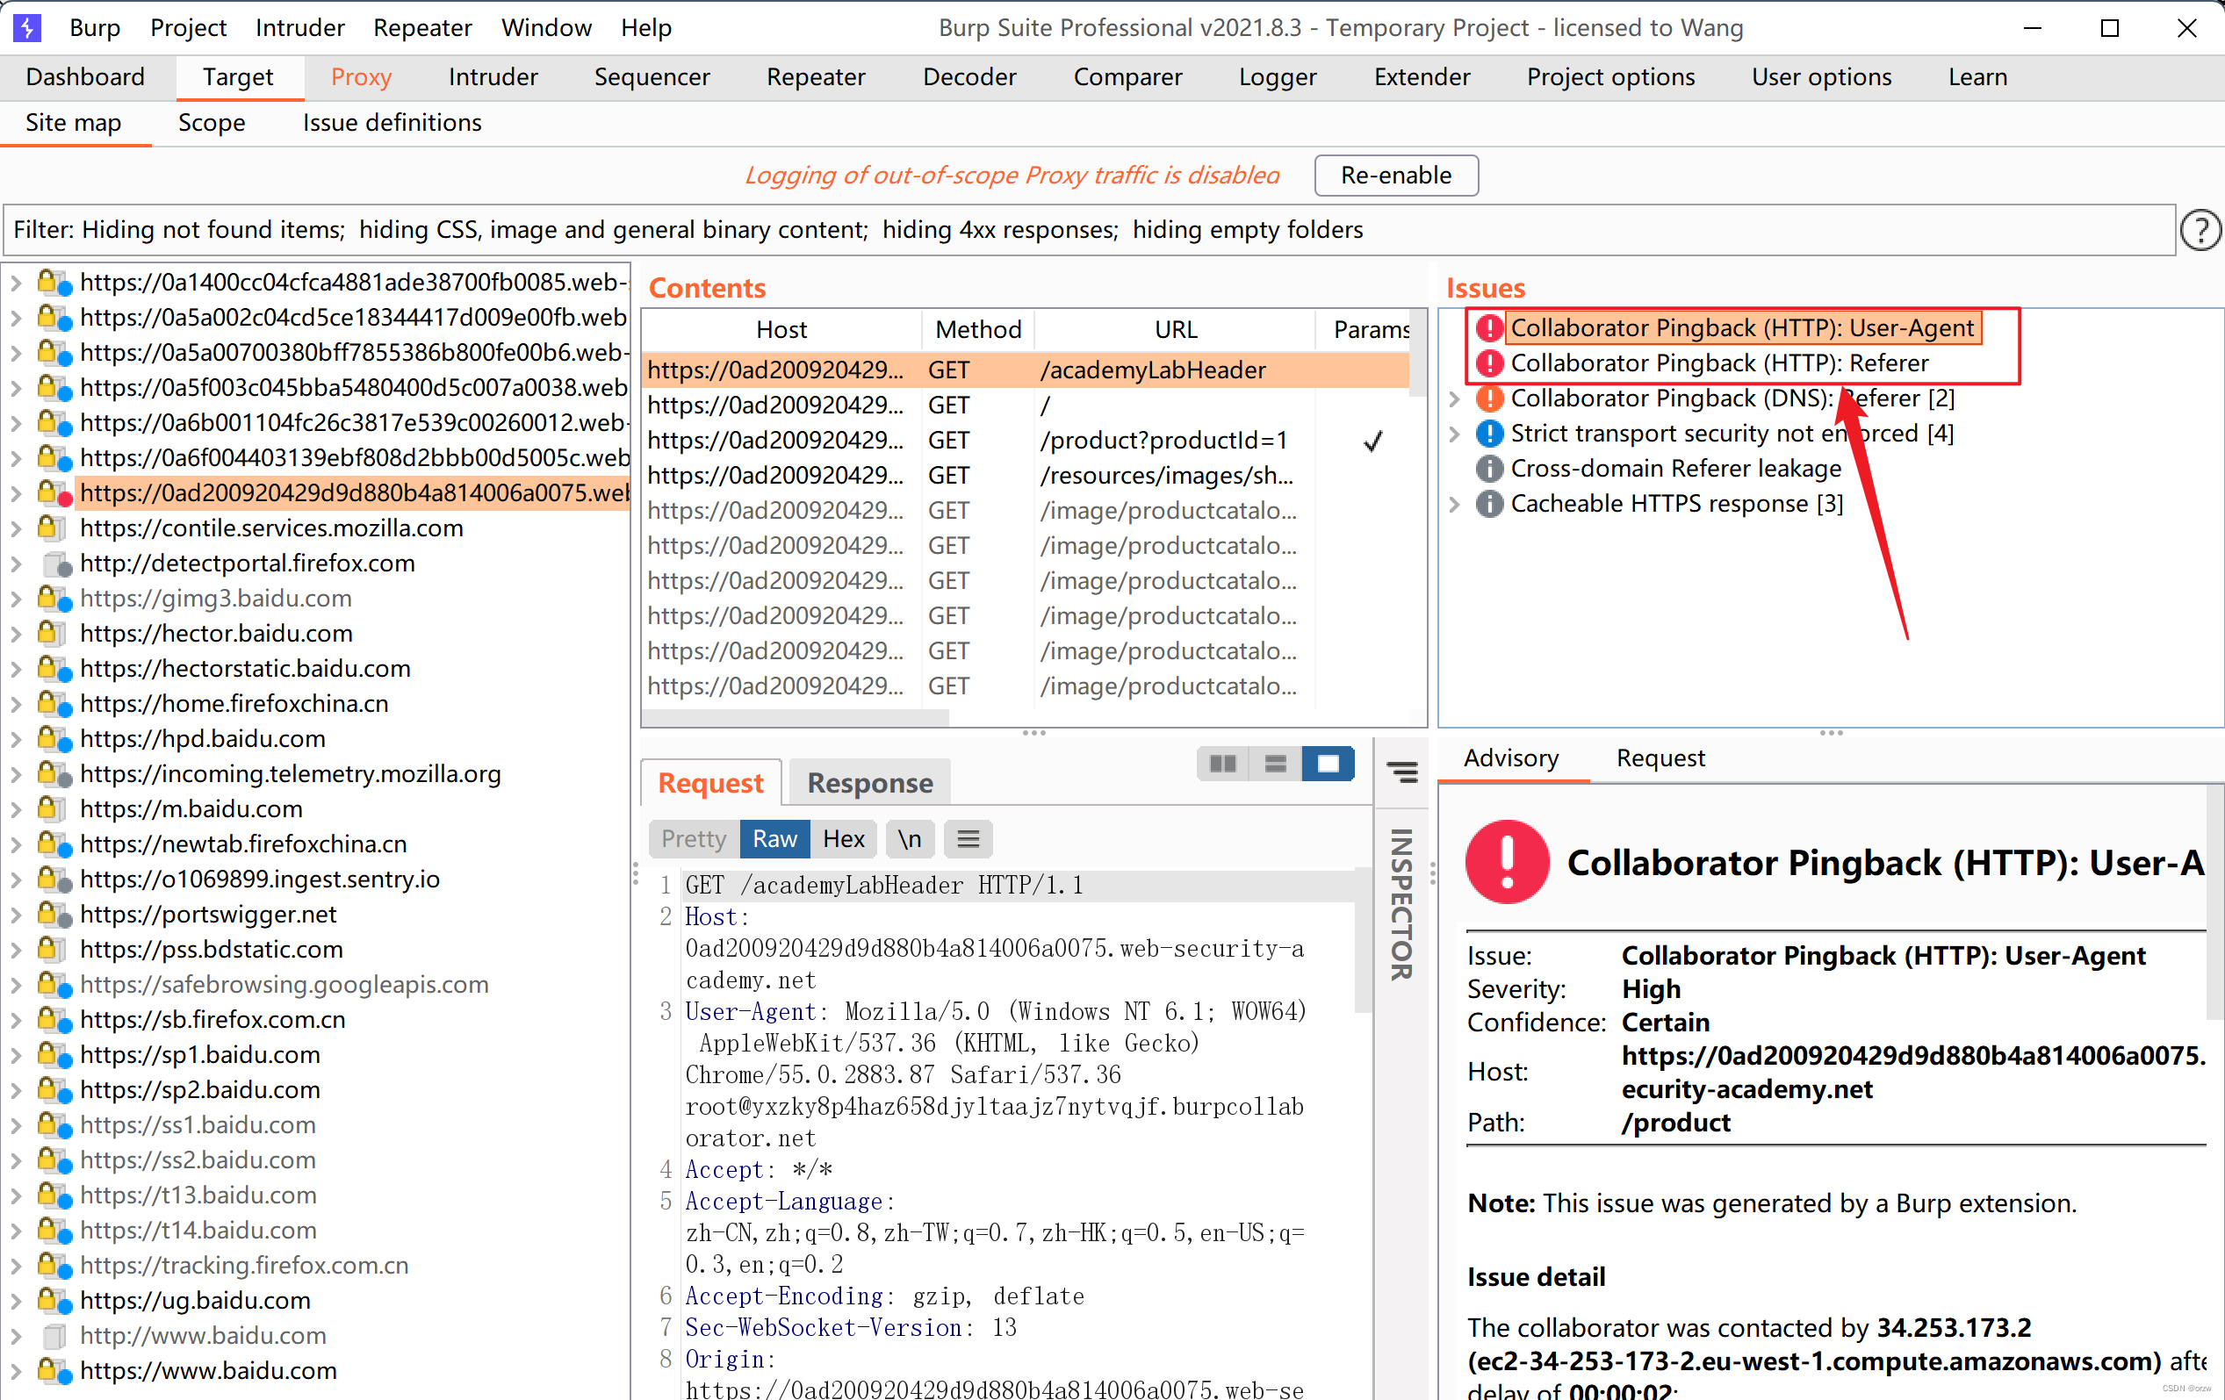Expand the Cacheable HTTPS response issue
The height and width of the screenshot is (1400, 2225).
[1454, 504]
